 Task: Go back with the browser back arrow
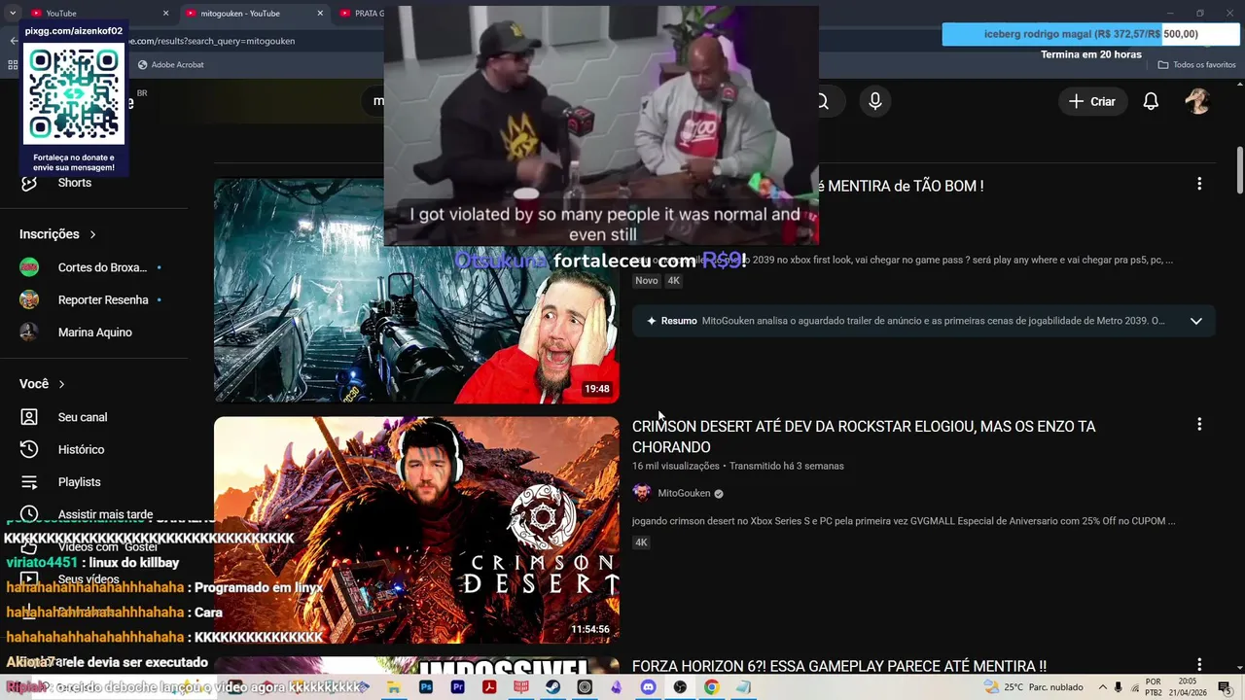pos(13,41)
